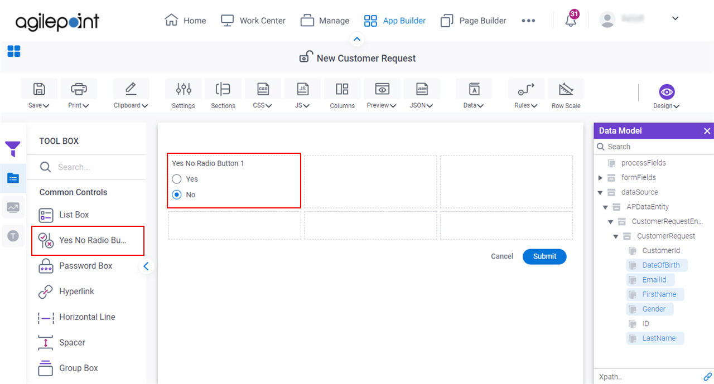Click the lock icon beside New Customer Request
714x384 pixels.
click(x=305, y=57)
